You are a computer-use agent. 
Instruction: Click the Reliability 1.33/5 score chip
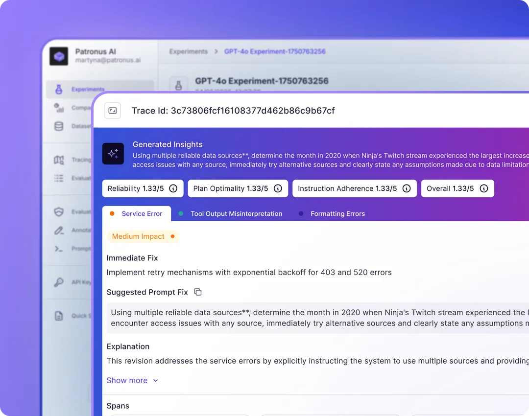coord(143,188)
